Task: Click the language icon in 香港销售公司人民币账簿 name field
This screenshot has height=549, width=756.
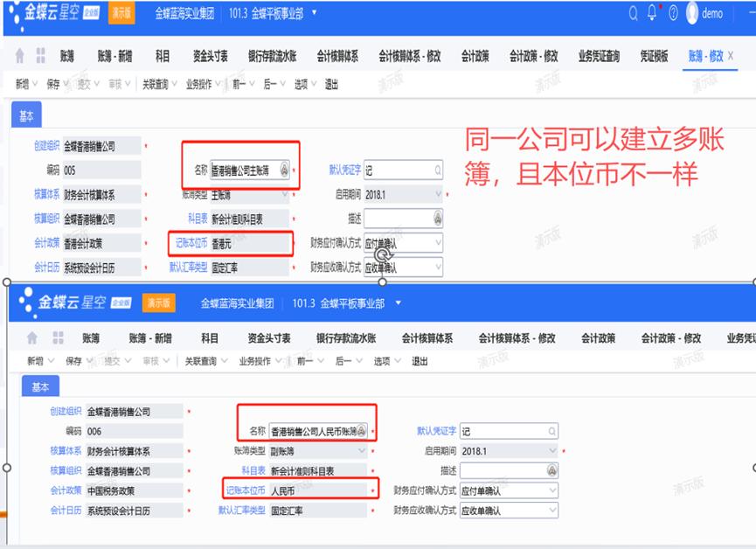Action: pyautogui.click(x=361, y=431)
